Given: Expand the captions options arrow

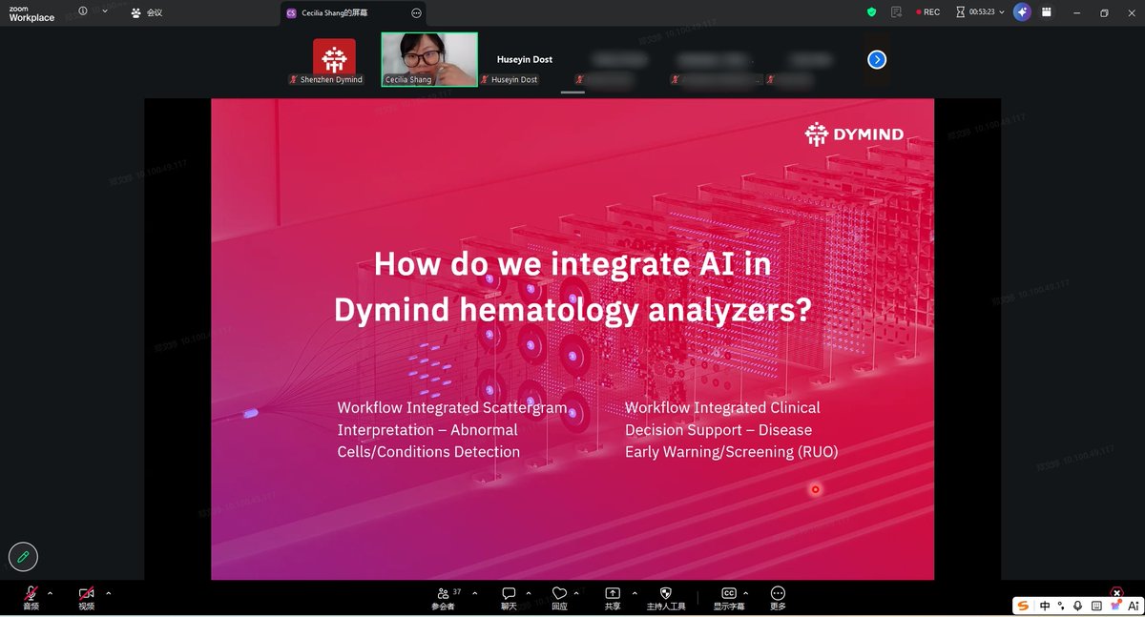Looking at the screenshot, I should (745, 593).
